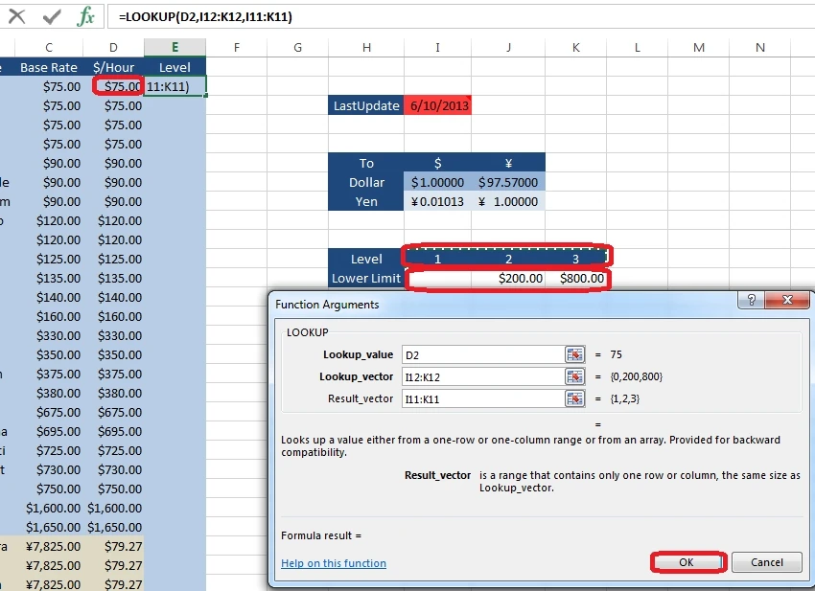Click the Enter checkmark icon in formula bar
815x591 pixels.
point(52,16)
